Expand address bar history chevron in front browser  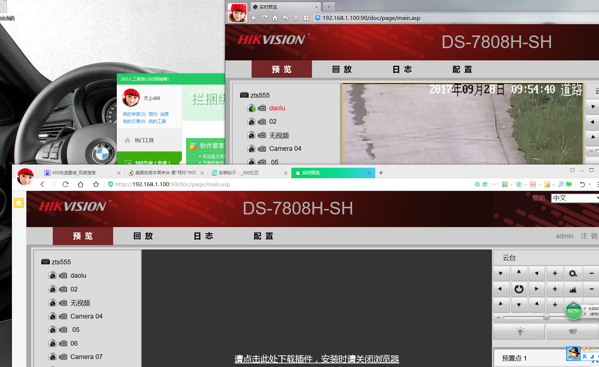click(494, 184)
